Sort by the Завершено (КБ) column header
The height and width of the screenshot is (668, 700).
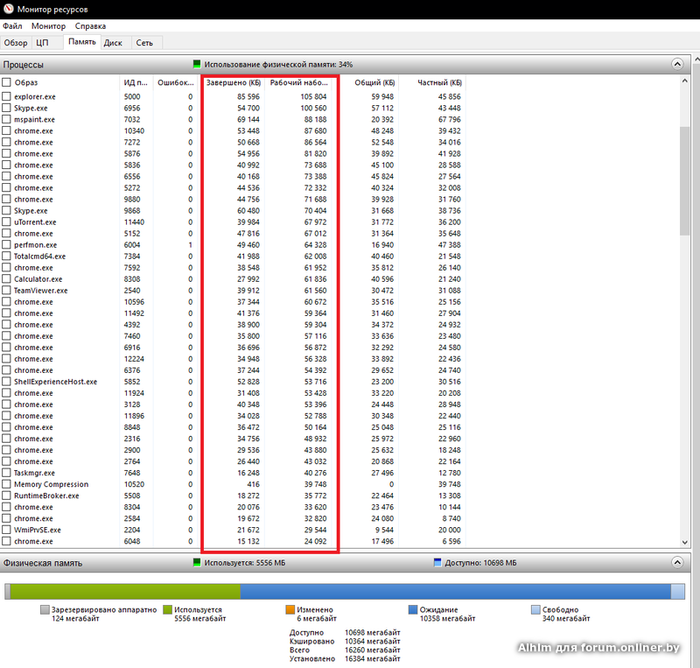pyautogui.click(x=234, y=82)
